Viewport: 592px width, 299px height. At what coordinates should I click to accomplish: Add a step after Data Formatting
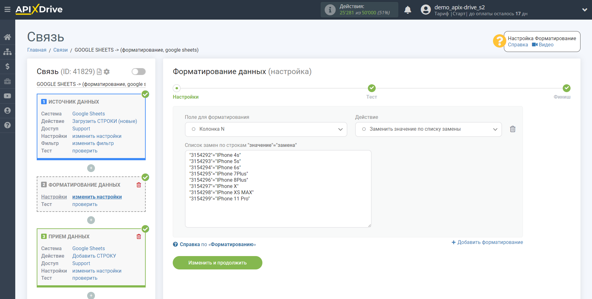[x=91, y=220]
